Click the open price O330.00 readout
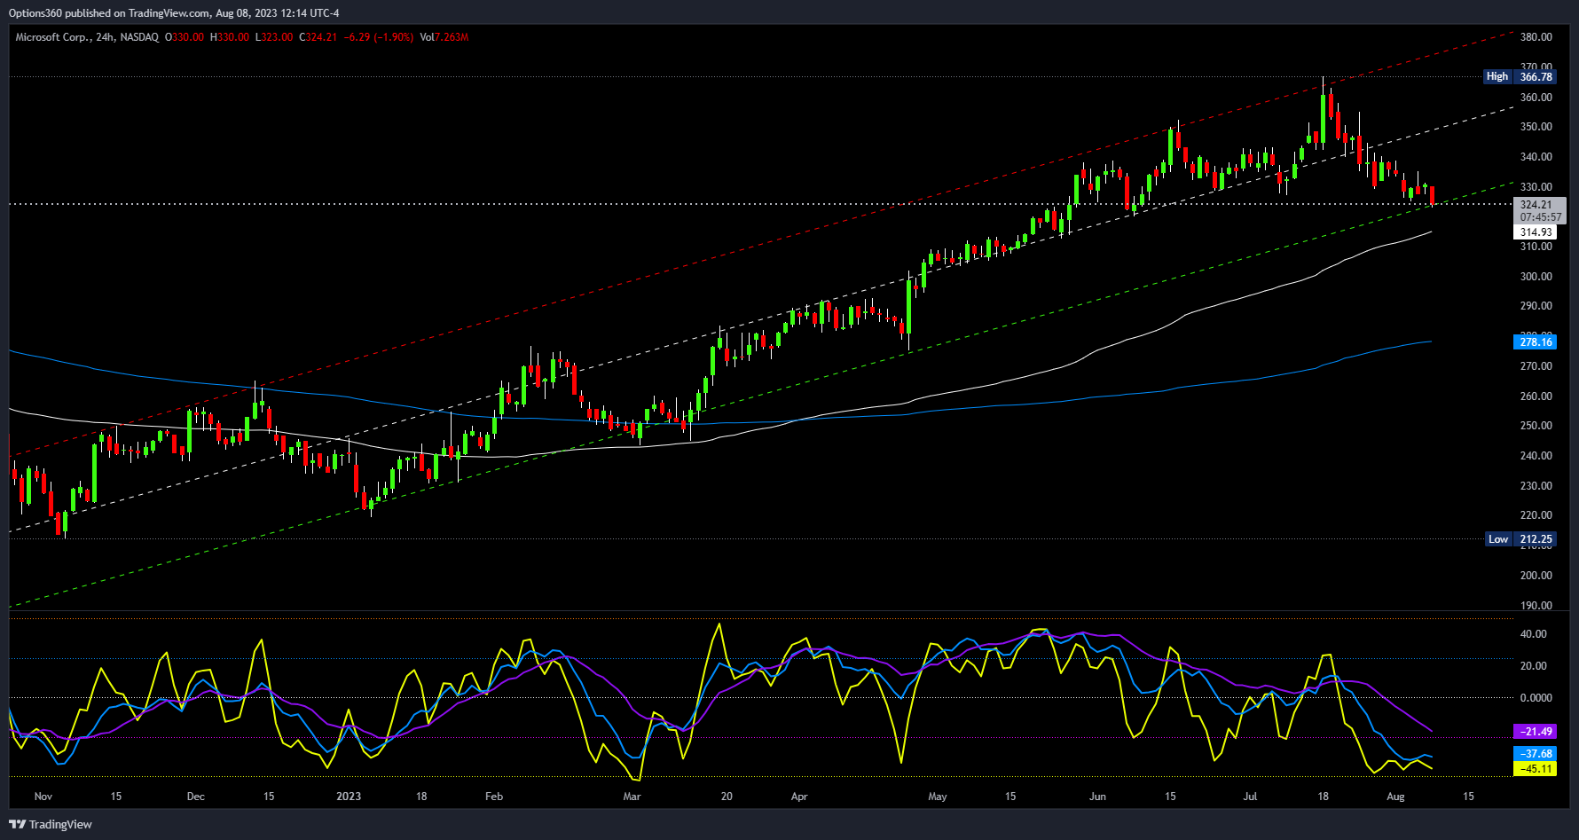Screen dimensions: 1579x840 point(185,37)
